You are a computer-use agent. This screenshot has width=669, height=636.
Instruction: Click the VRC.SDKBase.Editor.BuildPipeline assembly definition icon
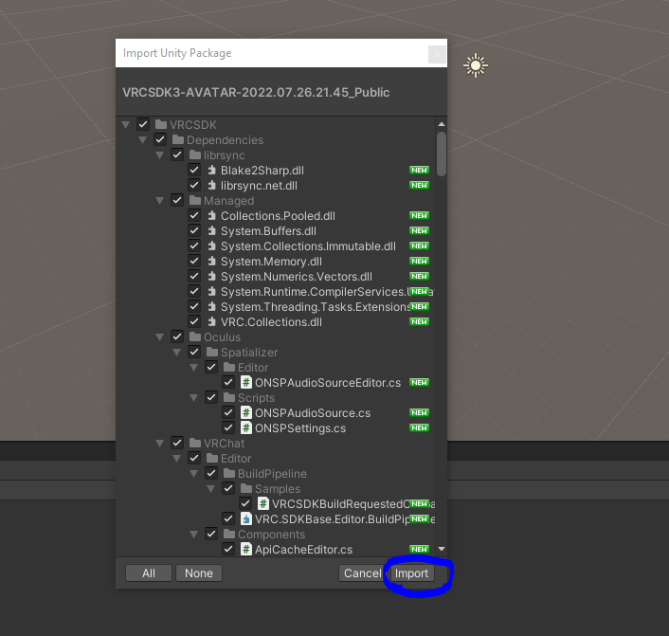pyautogui.click(x=245, y=519)
